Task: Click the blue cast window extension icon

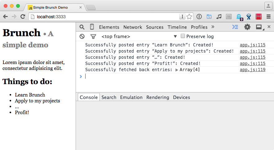Action: (x=209, y=17)
